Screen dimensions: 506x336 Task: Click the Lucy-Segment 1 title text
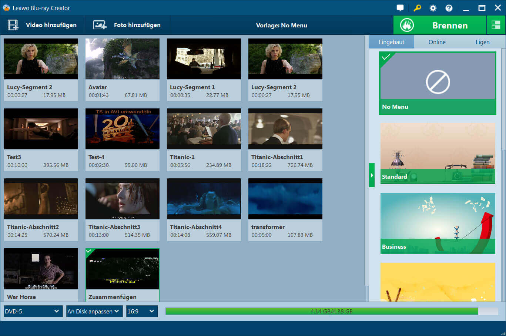point(192,87)
